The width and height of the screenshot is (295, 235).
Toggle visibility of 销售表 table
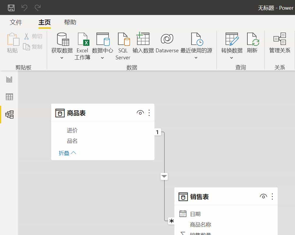[x=264, y=197]
